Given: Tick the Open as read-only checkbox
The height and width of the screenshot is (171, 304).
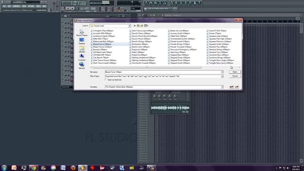Looking at the screenshot, I should point(106,80).
